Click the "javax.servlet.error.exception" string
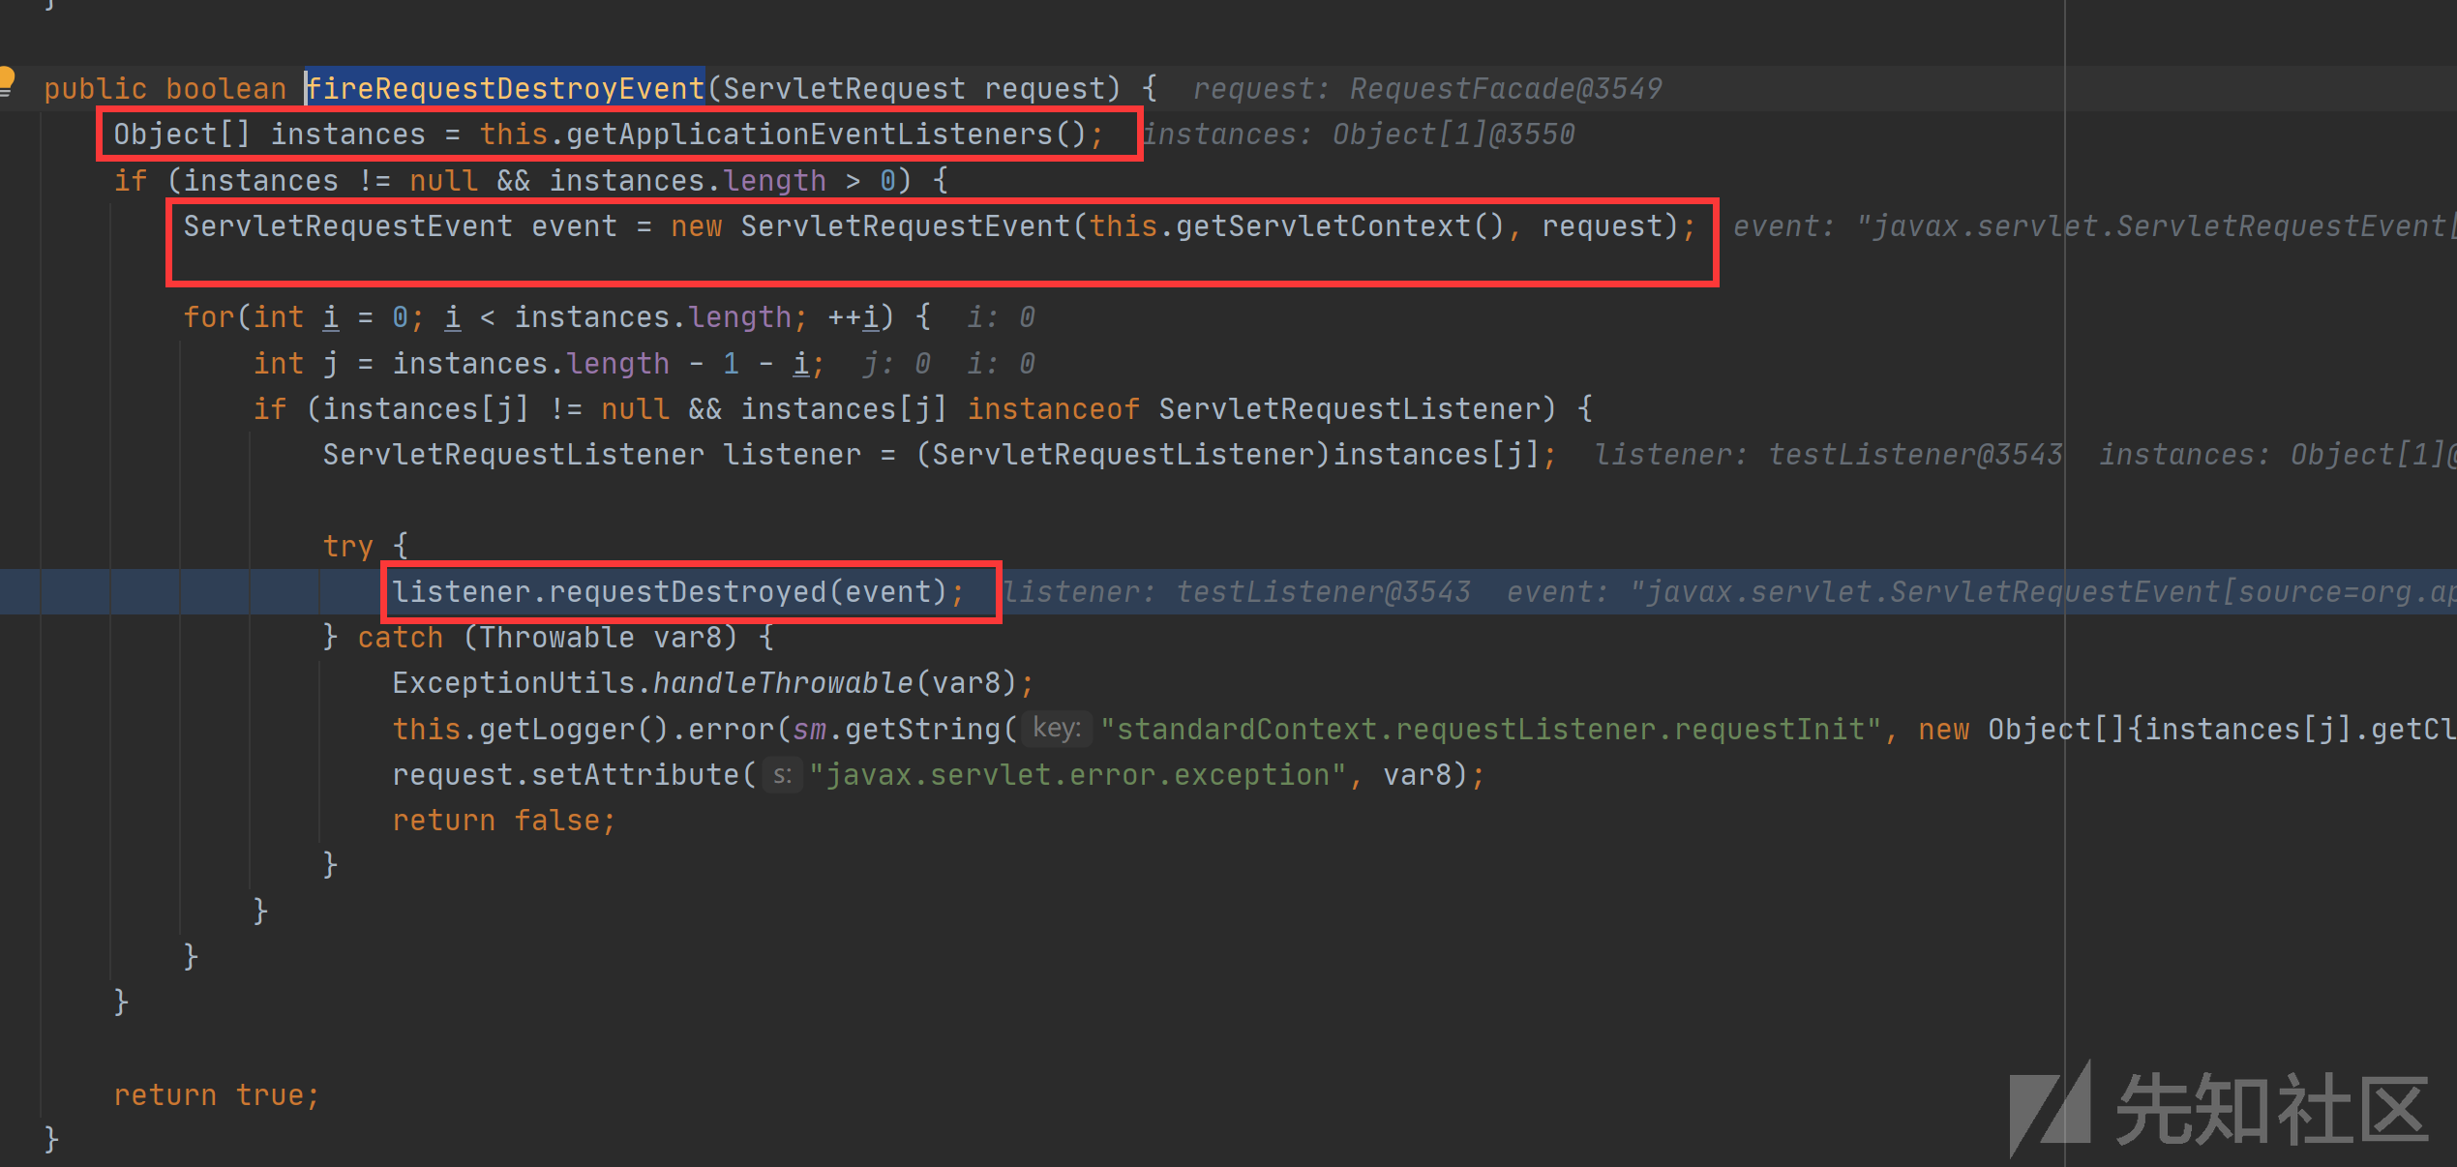The image size is (2457, 1167). pos(1078,775)
